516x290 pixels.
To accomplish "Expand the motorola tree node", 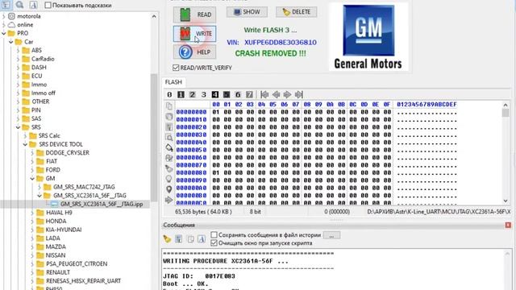I will pyautogui.click(x=3, y=16).
